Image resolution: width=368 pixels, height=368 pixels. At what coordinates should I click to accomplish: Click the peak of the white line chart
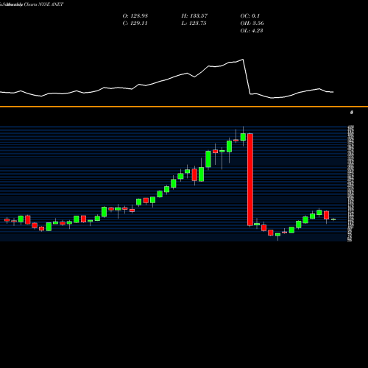[243, 60]
